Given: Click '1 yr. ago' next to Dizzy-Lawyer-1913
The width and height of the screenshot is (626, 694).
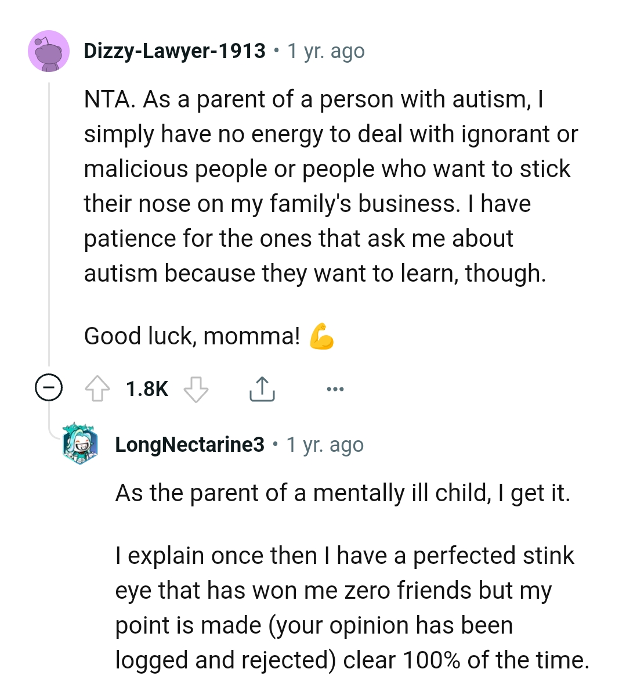Looking at the screenshot, I should [x=325, y=52].
